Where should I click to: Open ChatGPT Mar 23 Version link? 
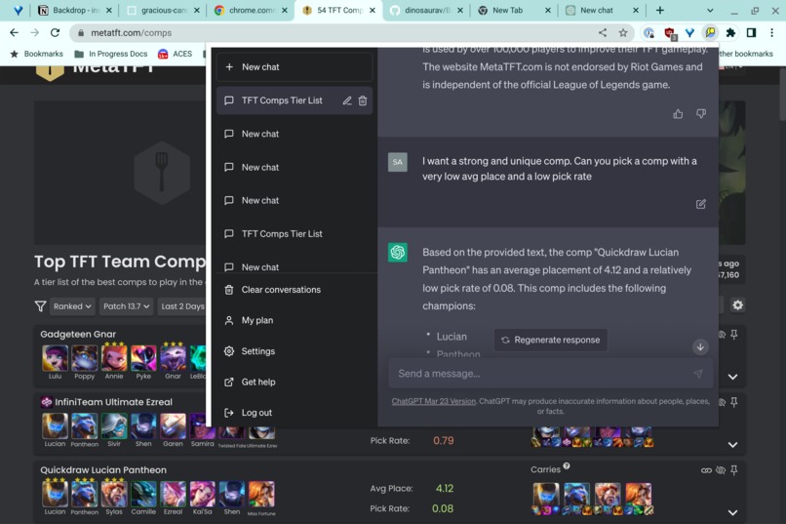[x=434, y=401]
